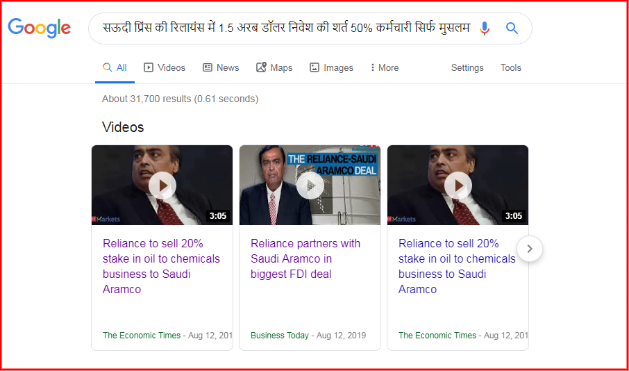Click the blue search magnifier icon
The height and width of the screenshot is (371, 629).
512,28
